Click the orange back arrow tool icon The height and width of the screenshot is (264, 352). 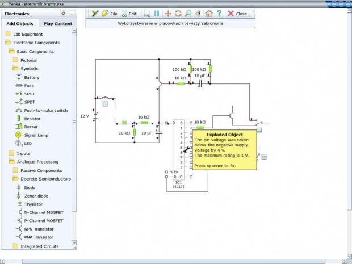198,14
